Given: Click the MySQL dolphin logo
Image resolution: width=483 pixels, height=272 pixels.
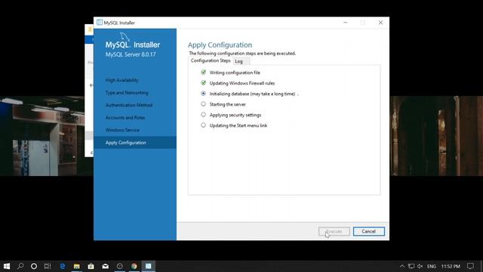Looking at the screenshot, I should [125, 37].
